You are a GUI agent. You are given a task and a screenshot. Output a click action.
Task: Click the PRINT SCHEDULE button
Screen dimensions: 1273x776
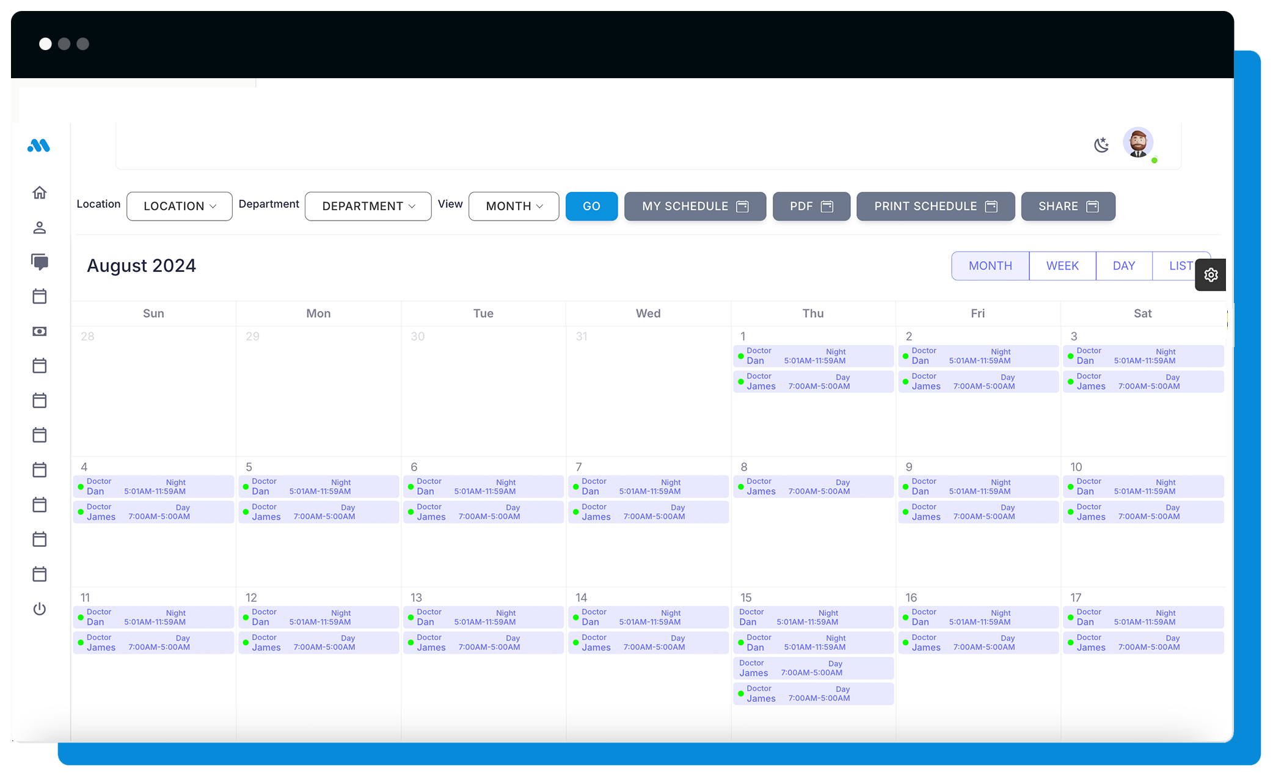pyautogui.click(x=936, y=205)
